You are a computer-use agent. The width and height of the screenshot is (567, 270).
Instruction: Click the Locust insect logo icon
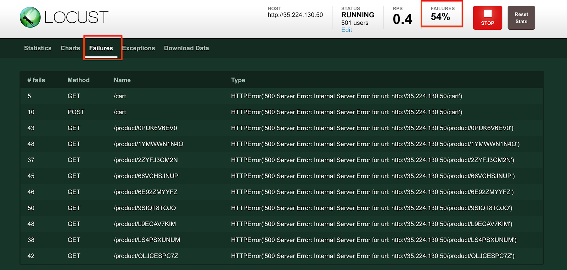pyautogui.click(x=30, y=17)
